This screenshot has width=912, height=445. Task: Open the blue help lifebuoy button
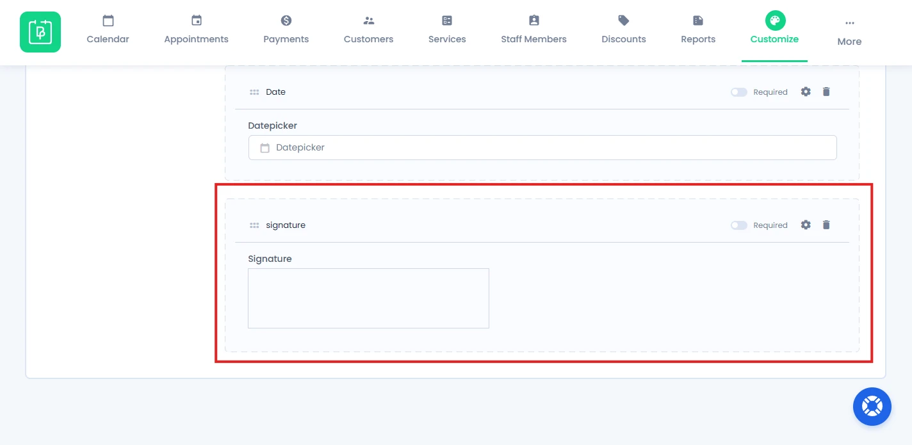872,407
